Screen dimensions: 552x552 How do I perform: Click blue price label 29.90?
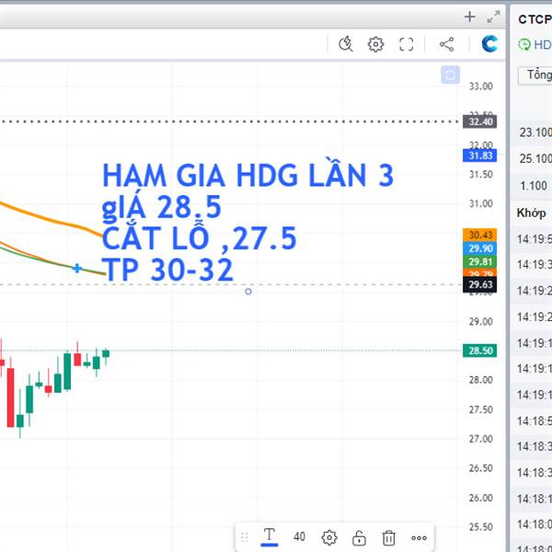click(x=480, y=248)
